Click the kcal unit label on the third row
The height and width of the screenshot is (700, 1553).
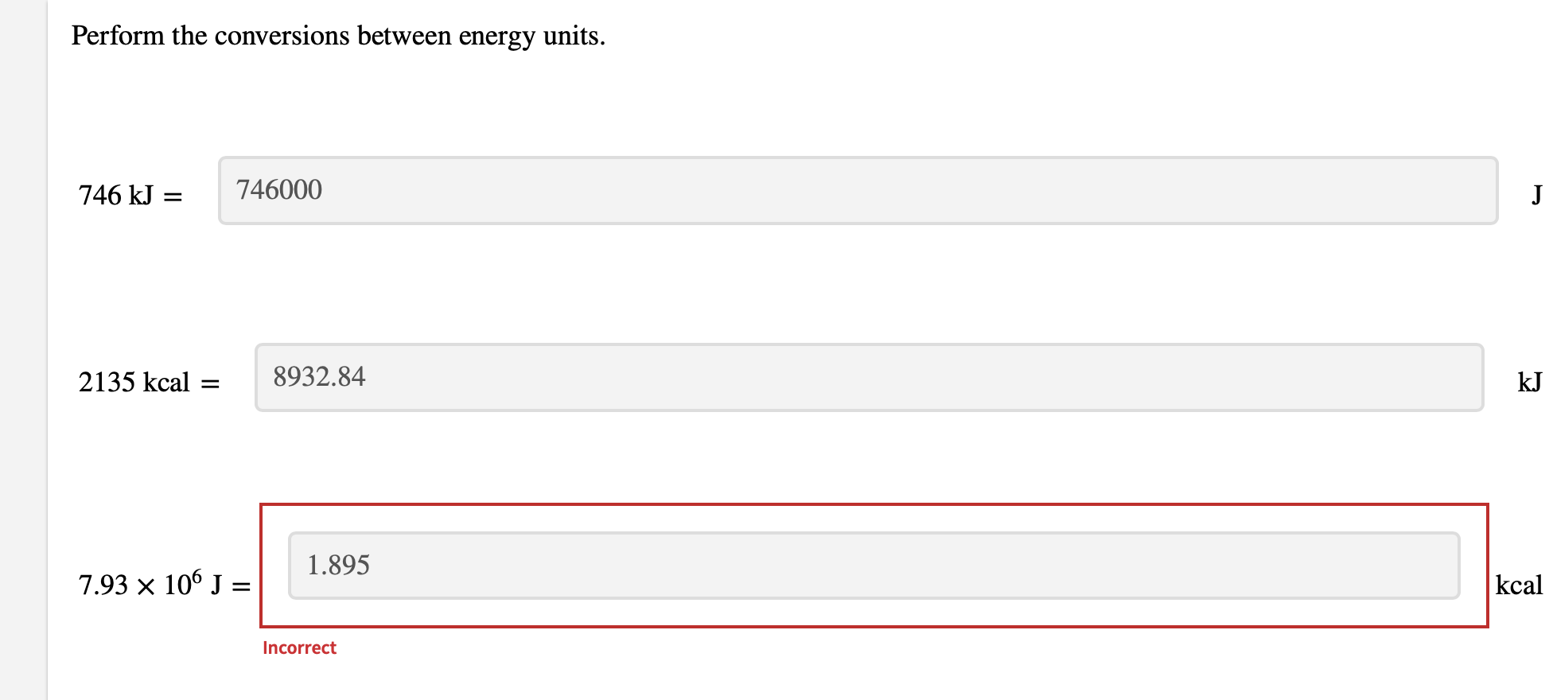[1517, 586]
